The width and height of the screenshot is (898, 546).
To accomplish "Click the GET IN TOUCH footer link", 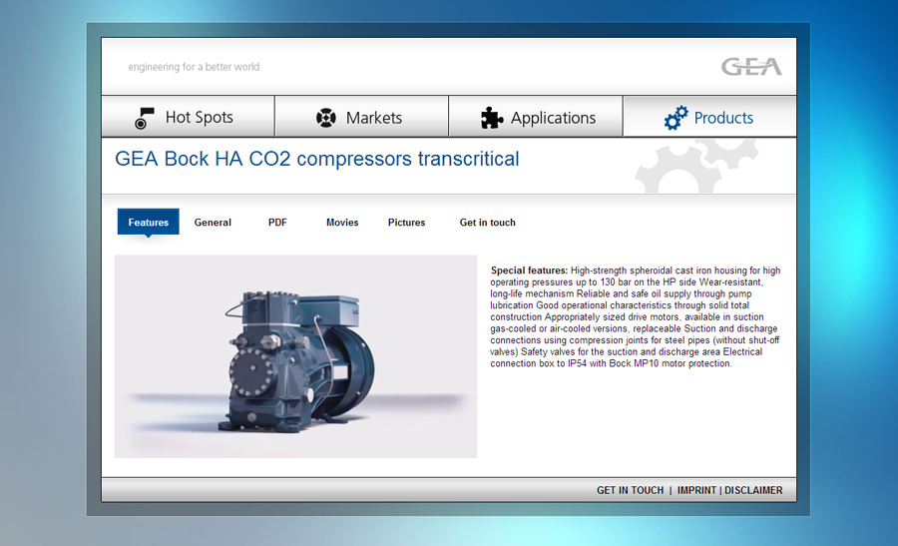I will [630, 490].
